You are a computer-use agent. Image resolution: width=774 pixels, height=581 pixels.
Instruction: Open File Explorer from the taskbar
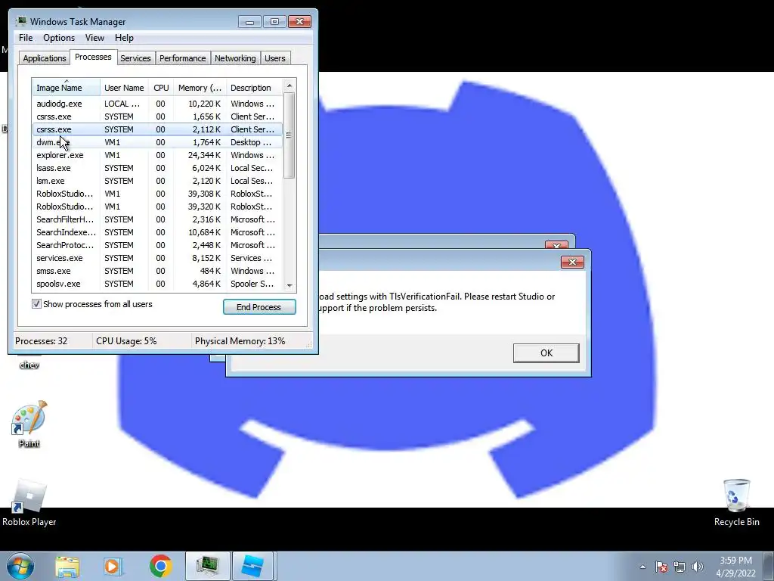point(67,566)
